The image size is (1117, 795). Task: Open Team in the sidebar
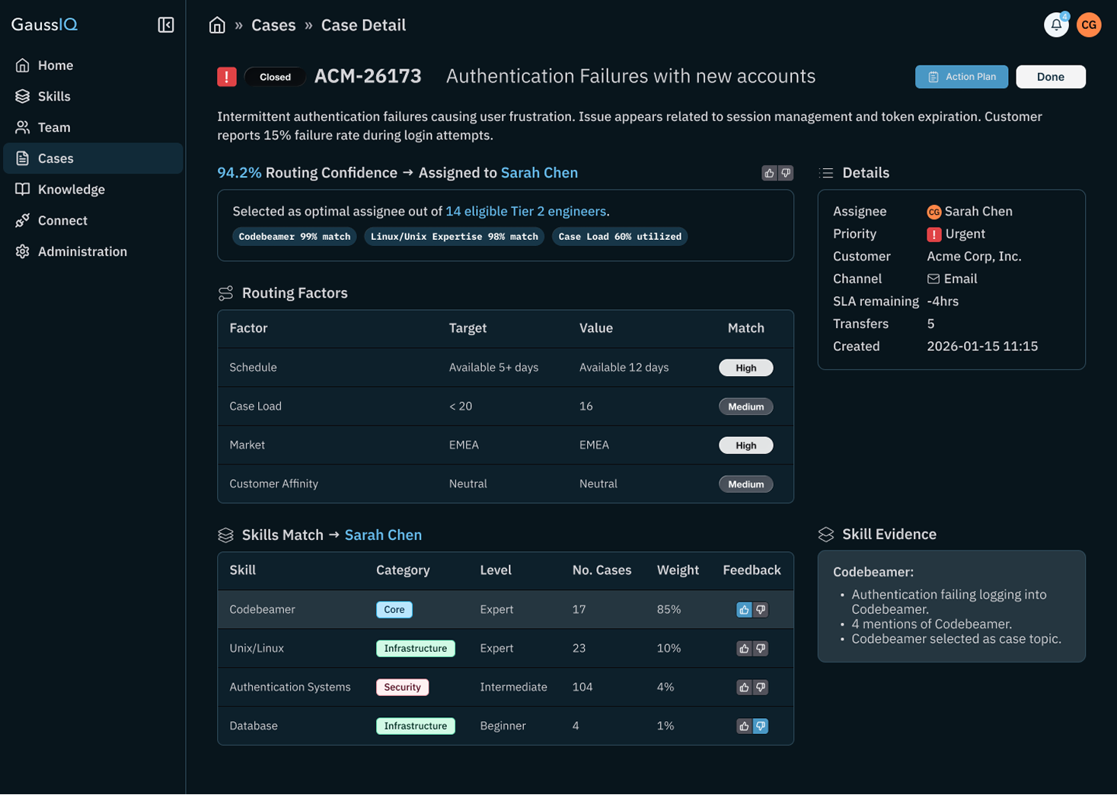coord(93,128)
